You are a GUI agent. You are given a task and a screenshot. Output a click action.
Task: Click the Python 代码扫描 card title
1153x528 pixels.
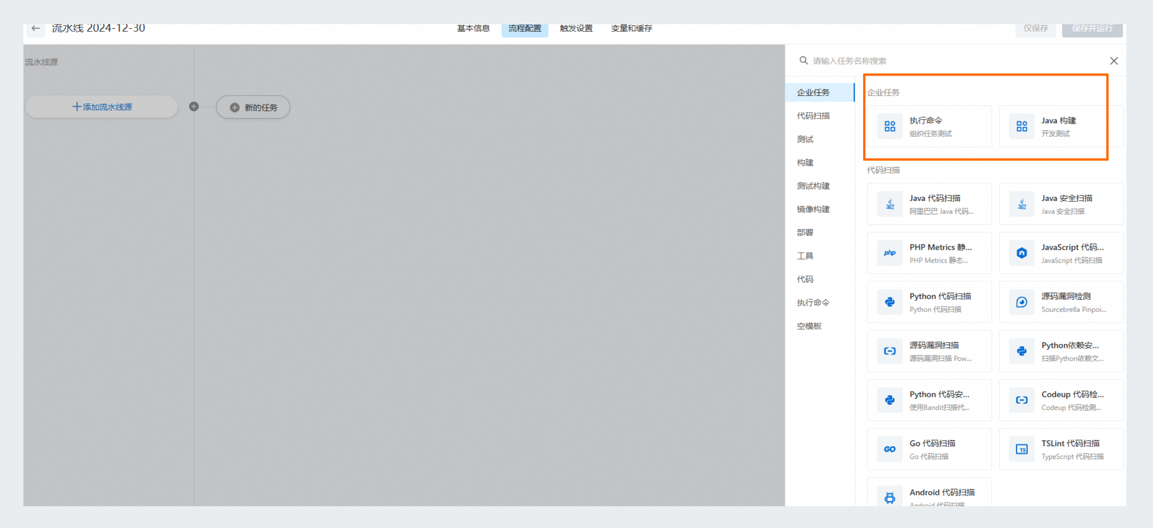(x=940, y=296)
